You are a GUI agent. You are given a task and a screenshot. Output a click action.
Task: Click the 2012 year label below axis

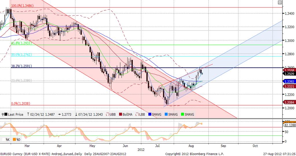pos(141,150)
